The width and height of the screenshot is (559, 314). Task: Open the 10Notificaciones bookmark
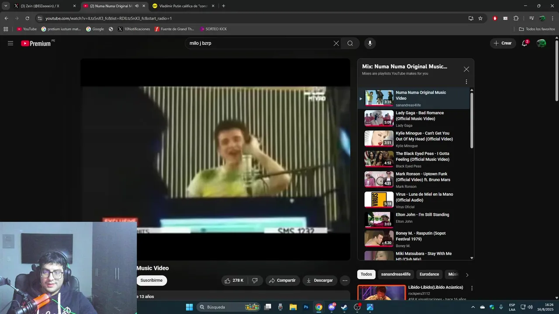tap(134, 29)
